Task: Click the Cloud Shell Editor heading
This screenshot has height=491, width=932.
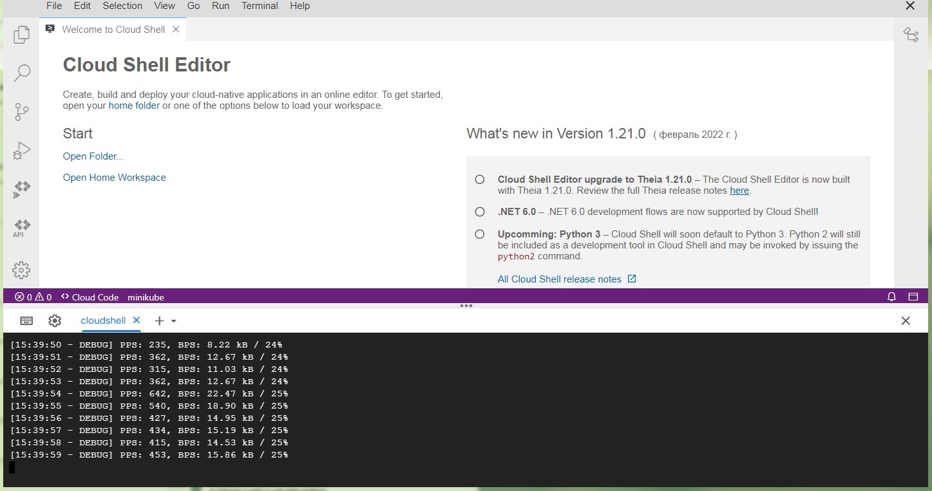Action: (146, 65)
